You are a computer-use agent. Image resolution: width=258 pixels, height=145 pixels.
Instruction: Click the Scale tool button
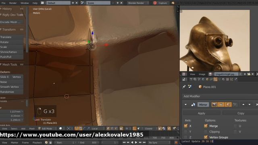(x=11, y=47)
